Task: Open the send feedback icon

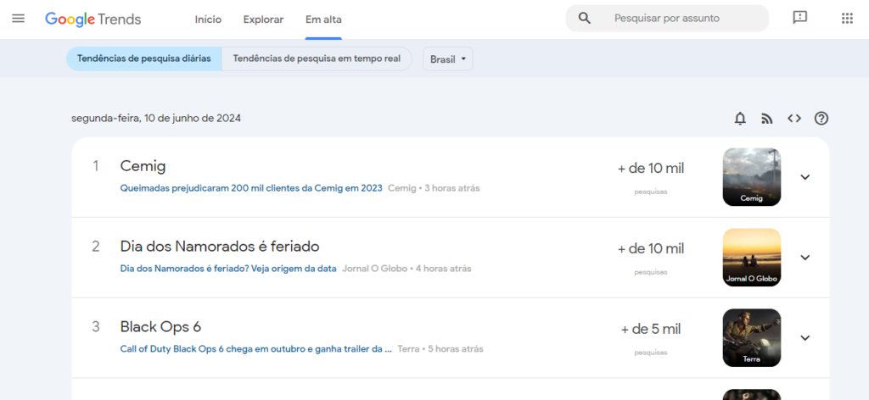Action: pyautogui.click(x=799, y=19)
